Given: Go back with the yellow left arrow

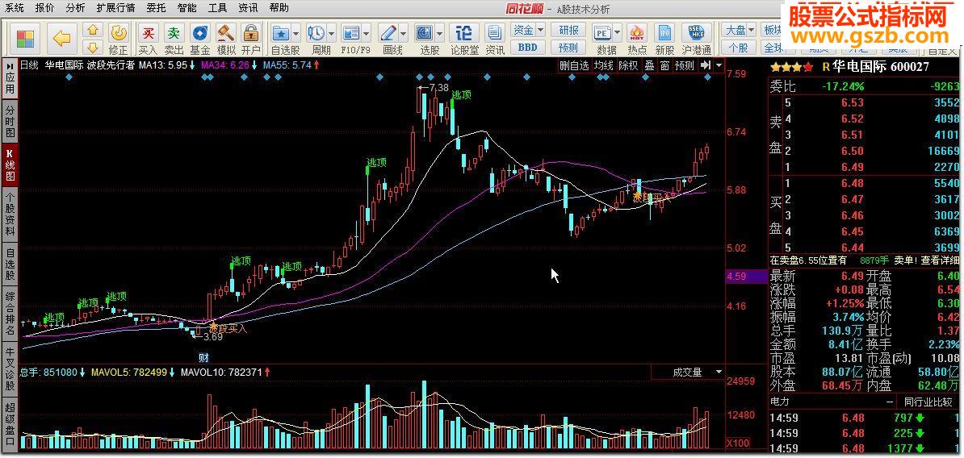Looking at the screenshot, I should click(x=61, y=38).
